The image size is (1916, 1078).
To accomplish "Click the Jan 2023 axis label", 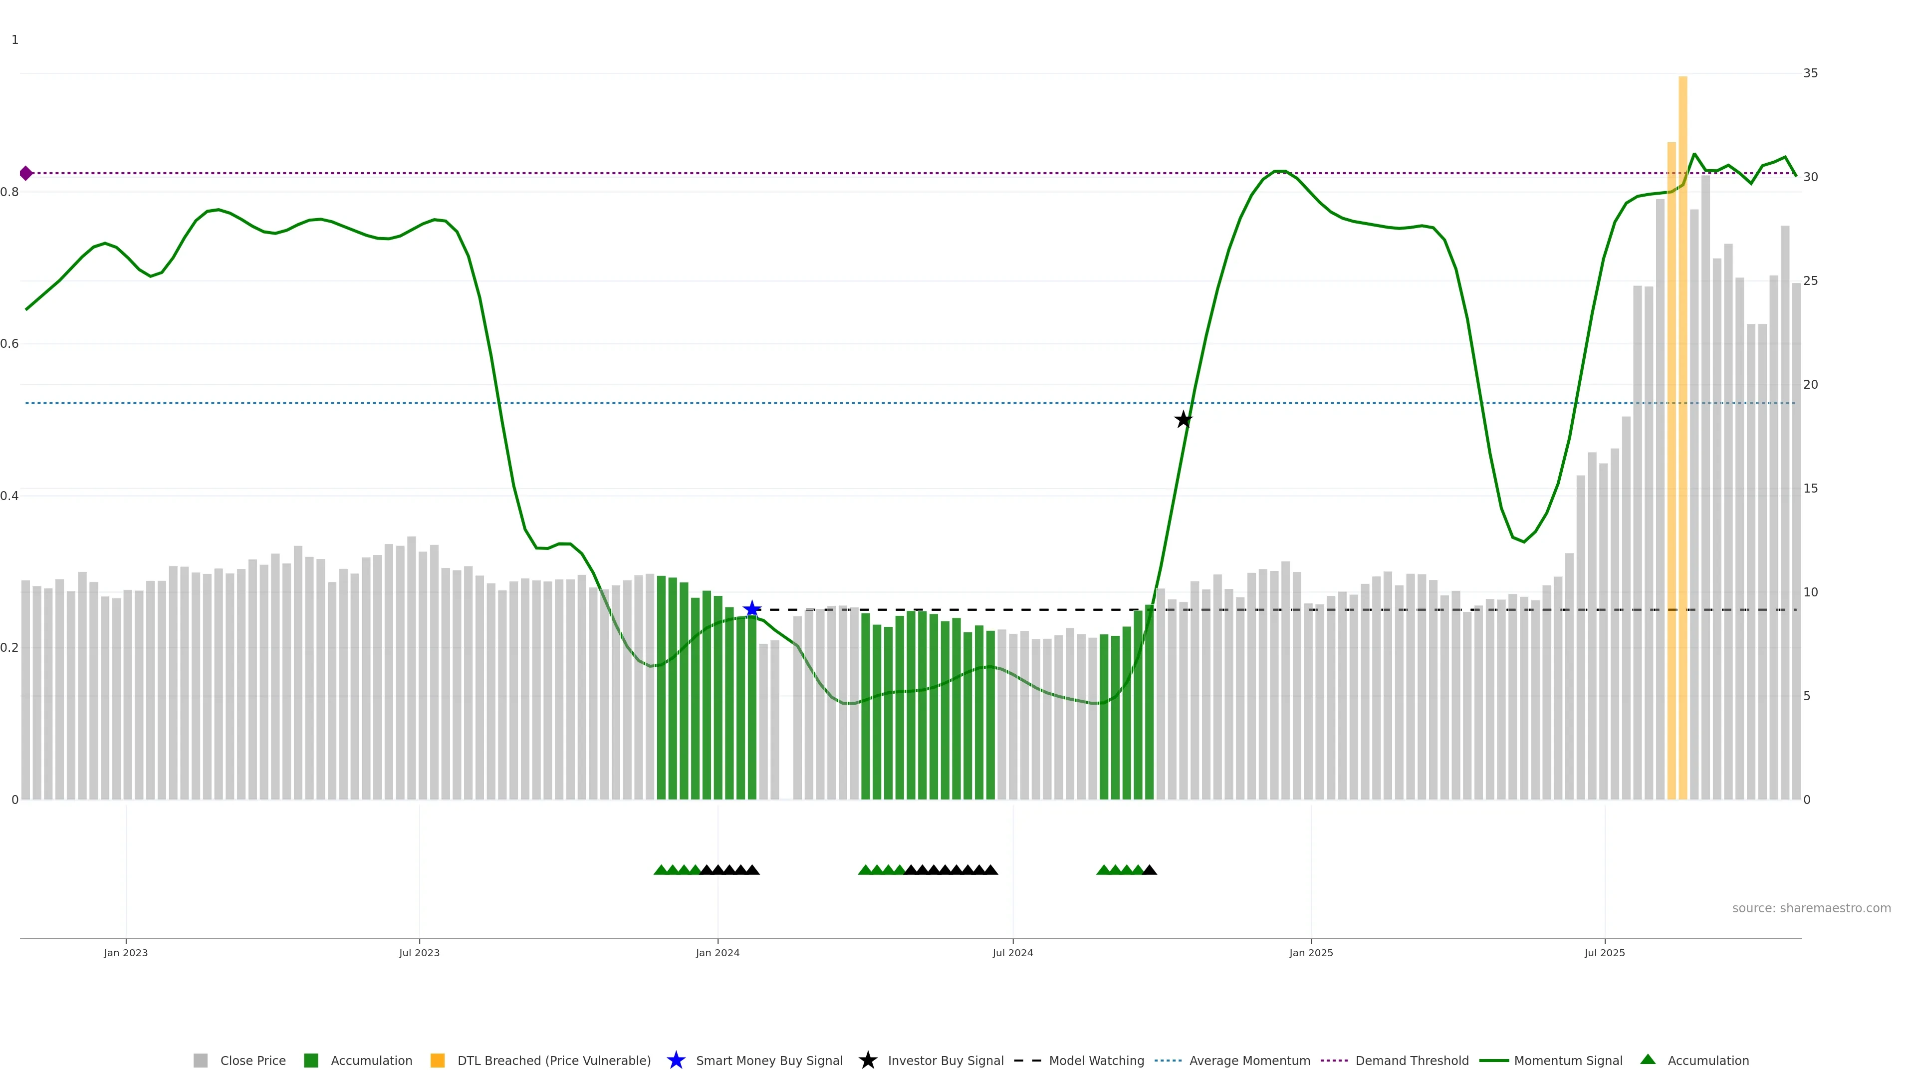I will tap(126, 952).
